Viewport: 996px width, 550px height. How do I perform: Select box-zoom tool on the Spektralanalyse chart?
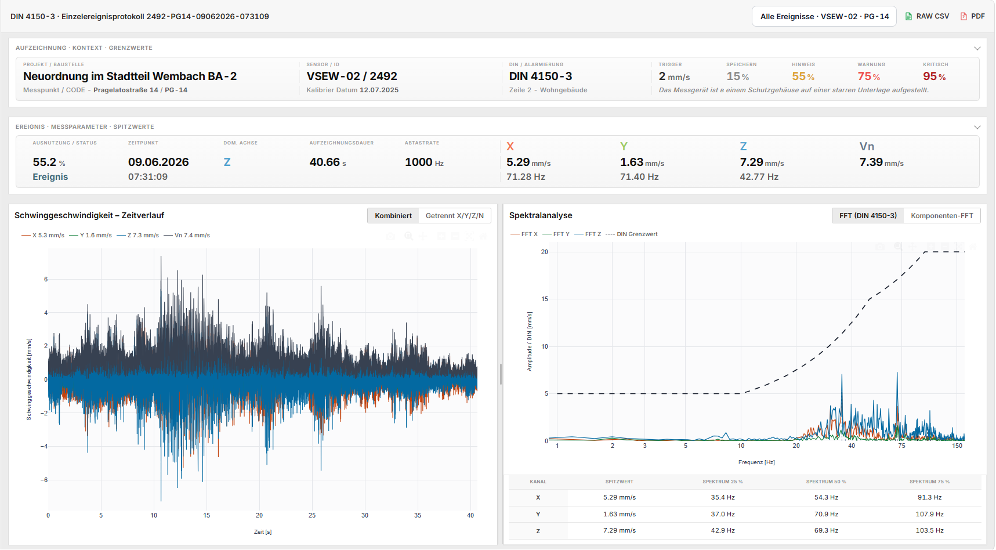(898, 247)
